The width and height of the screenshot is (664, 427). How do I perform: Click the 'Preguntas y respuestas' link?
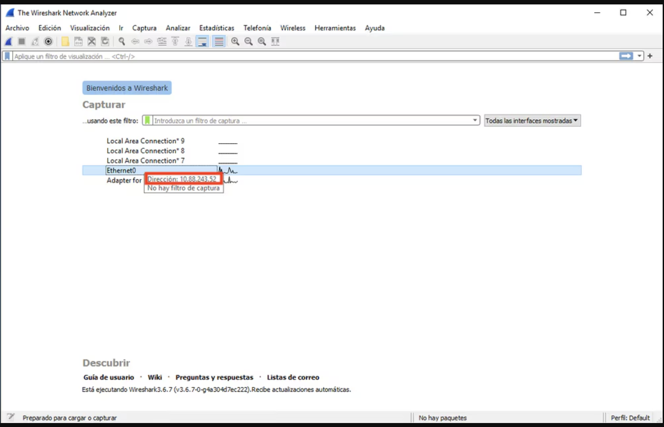[214, 377]
